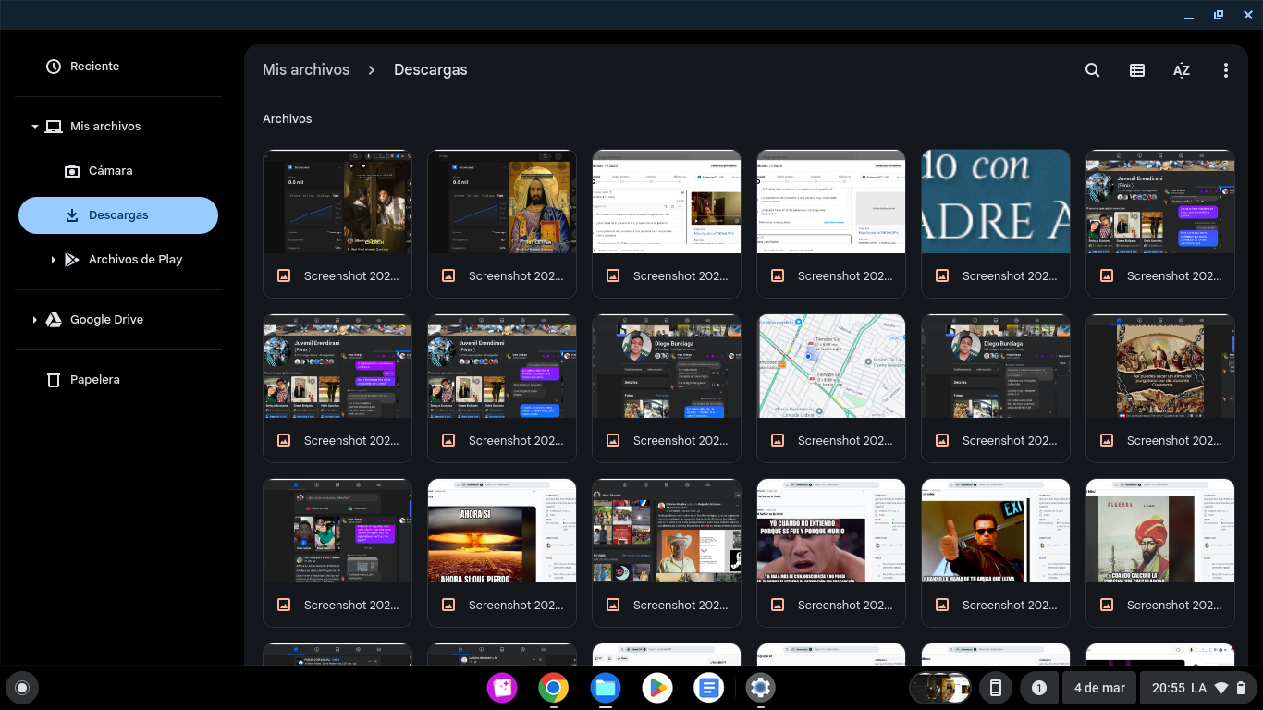Switch to list view with the layout icon
This screenshot has height=710, width=1263.
[x=1137, y=70]
